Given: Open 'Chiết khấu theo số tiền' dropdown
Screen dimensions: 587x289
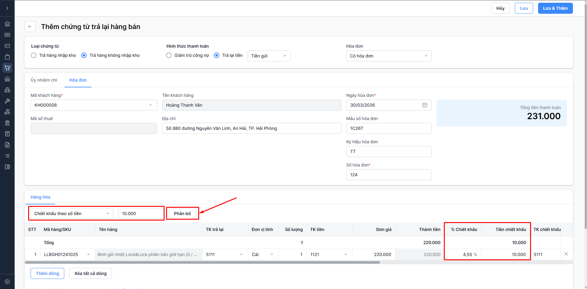Looking at the screenshot, I should 72,214.
